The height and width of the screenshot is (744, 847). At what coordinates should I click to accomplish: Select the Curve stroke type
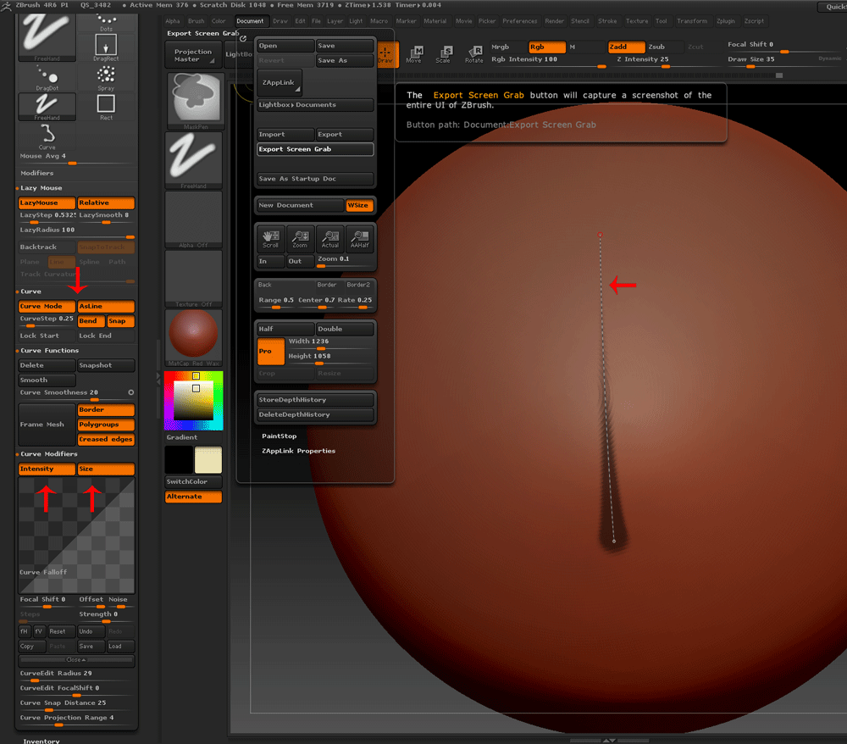point(47,136)
